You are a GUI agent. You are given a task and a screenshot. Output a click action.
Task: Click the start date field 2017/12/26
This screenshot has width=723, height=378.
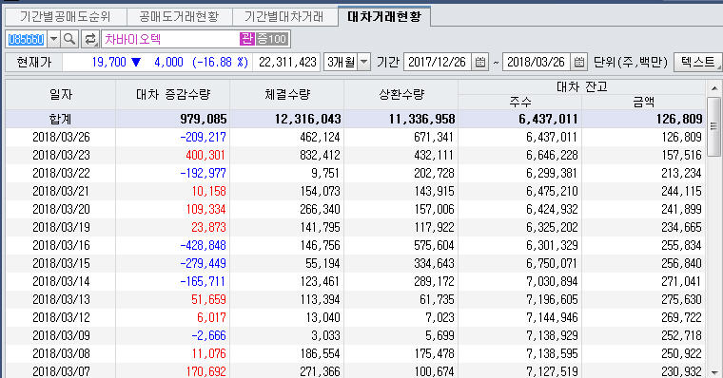click(x=438, y=62)
